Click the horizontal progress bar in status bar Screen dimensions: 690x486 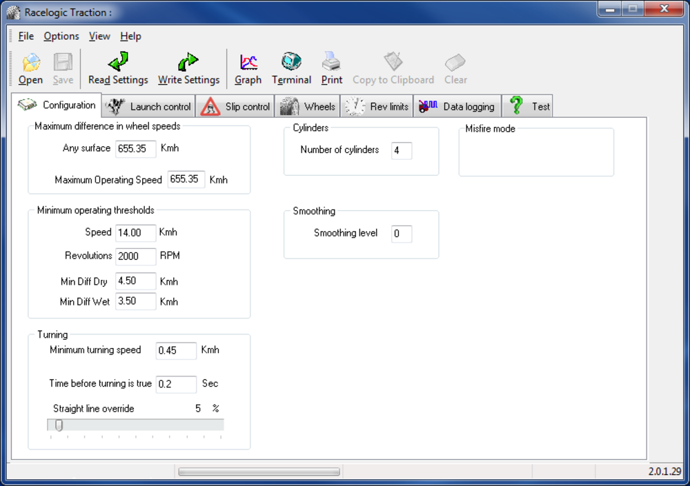point(259,472)
